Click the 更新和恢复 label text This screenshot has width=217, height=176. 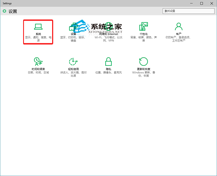click(144, 69)
